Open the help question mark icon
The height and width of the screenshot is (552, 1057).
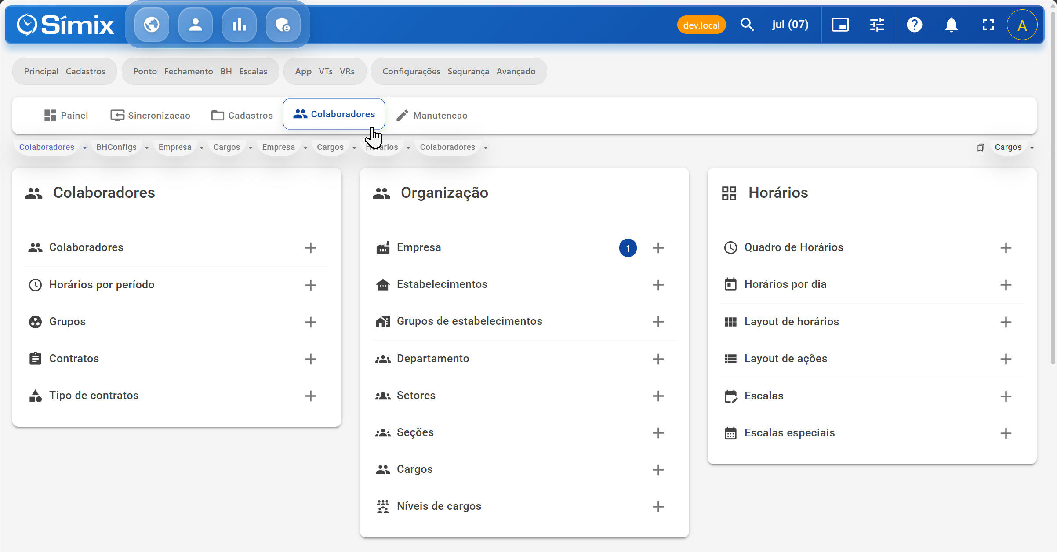click(x=914, y=25)
